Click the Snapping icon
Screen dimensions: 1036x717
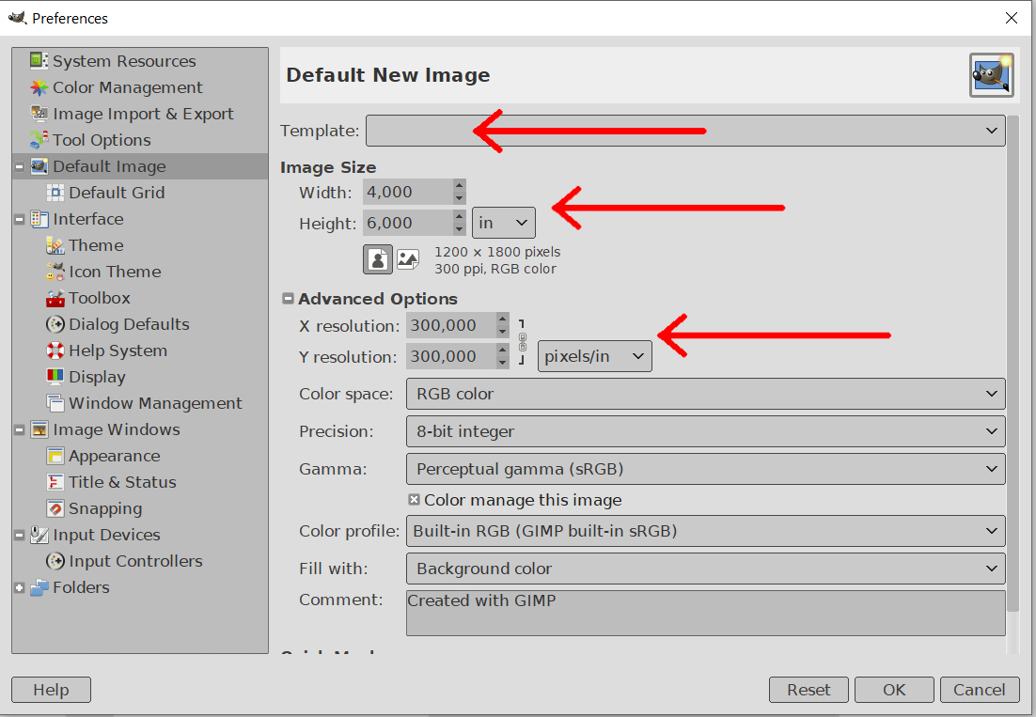coord(55,509)
